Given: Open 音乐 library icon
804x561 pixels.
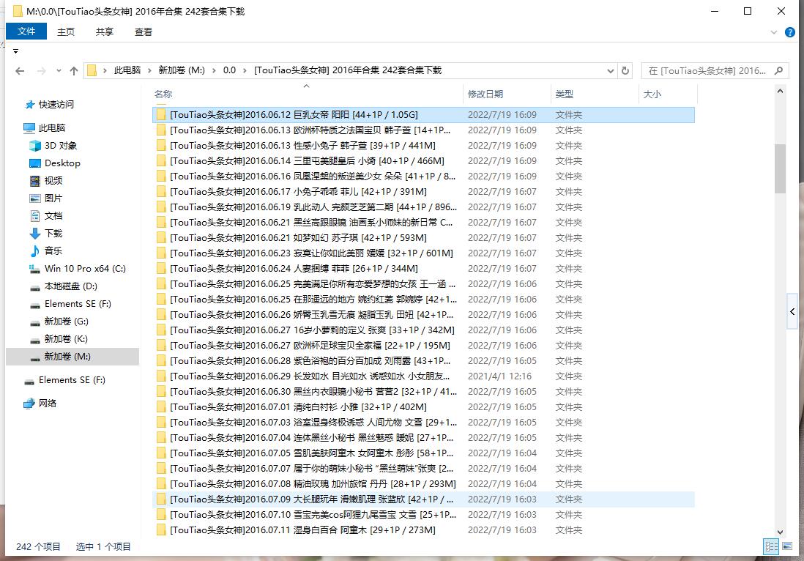Looking at the screenshot, I should 35,250.
